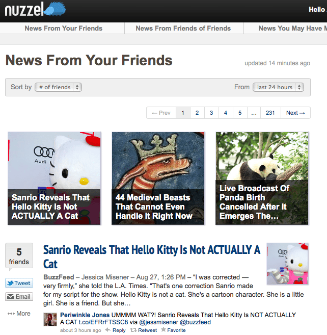Open the From last 24 hours dropdown
The image size is (327, 335).
[x=278, y=87]
